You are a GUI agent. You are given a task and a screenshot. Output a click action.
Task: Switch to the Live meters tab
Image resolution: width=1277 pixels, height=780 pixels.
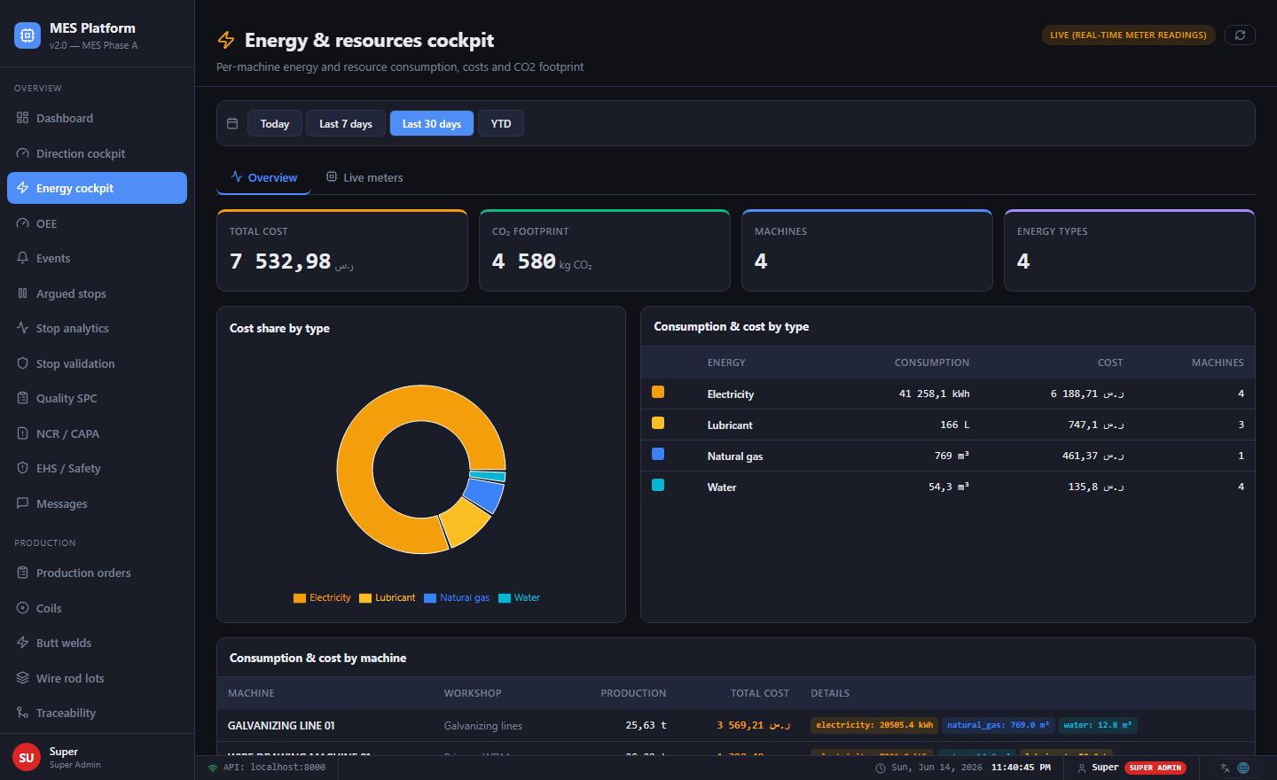pos(364,177)
